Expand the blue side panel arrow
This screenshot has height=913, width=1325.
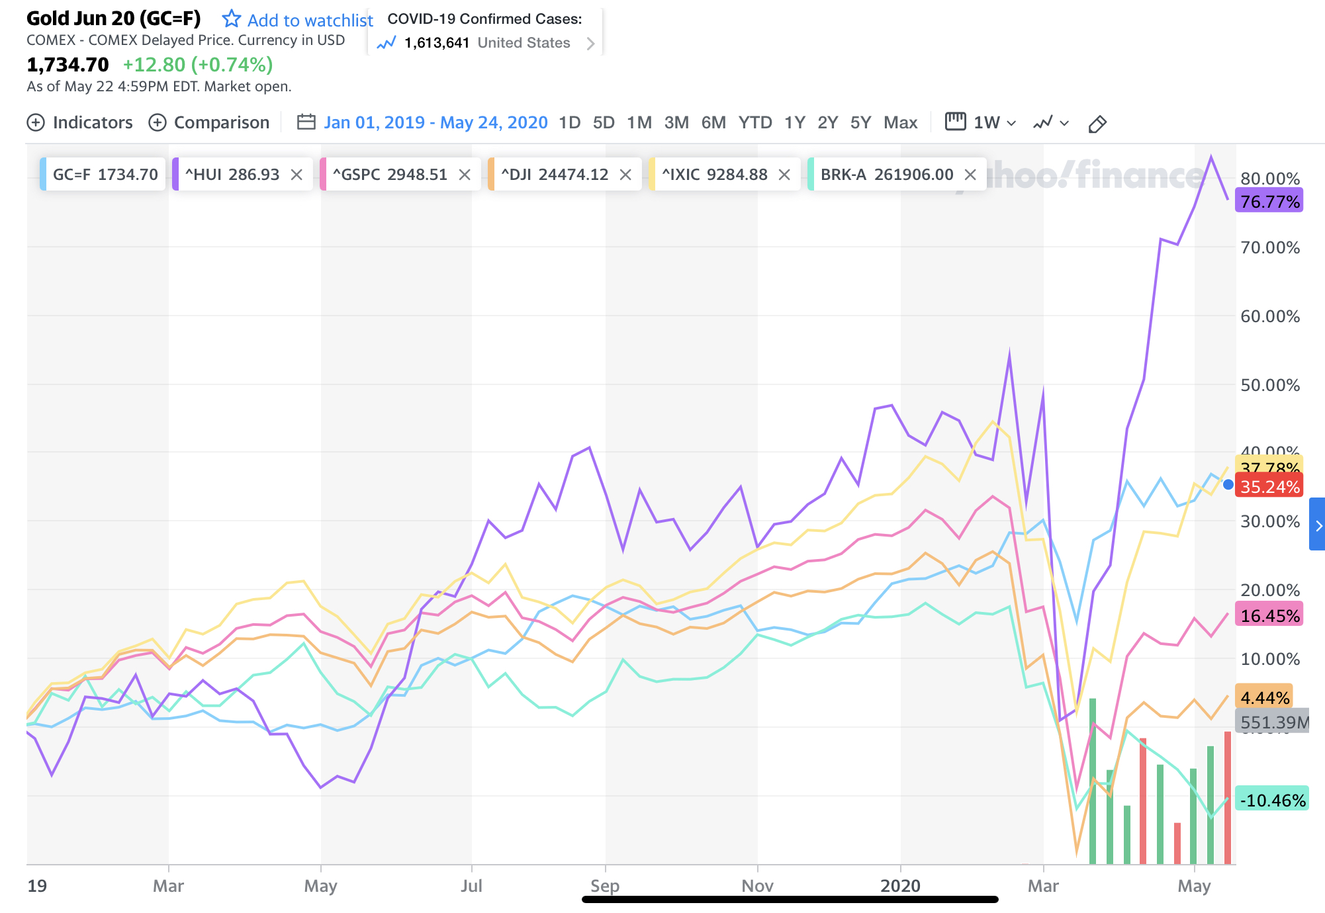[x=1318, y=525]
